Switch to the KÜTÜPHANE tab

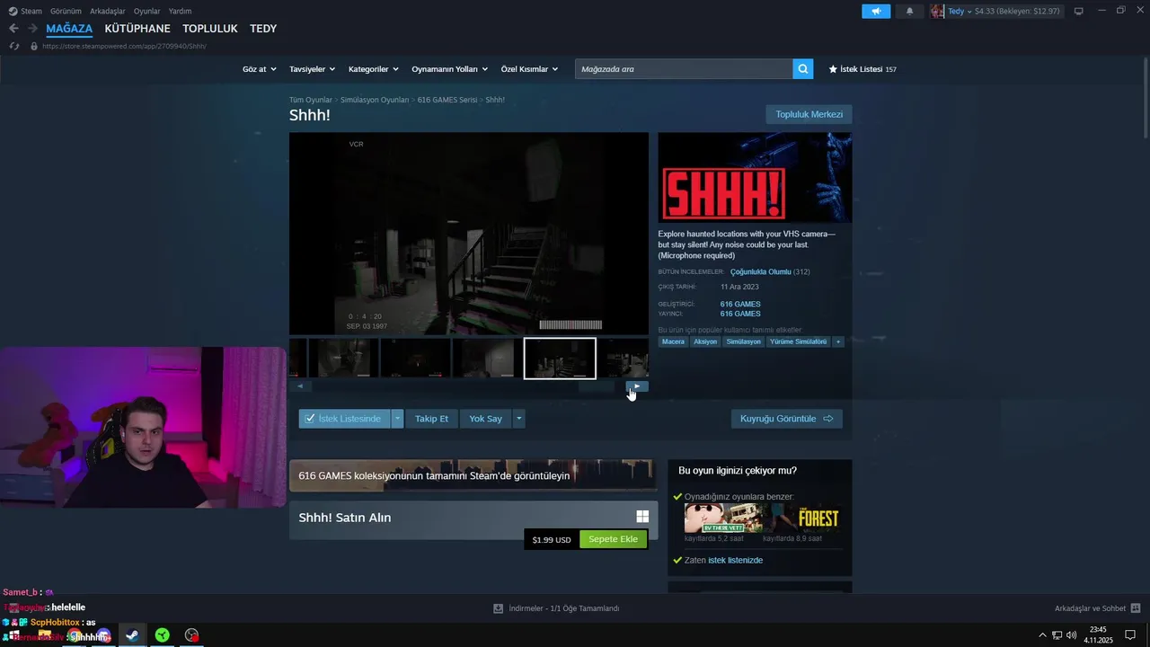[137, 29]
